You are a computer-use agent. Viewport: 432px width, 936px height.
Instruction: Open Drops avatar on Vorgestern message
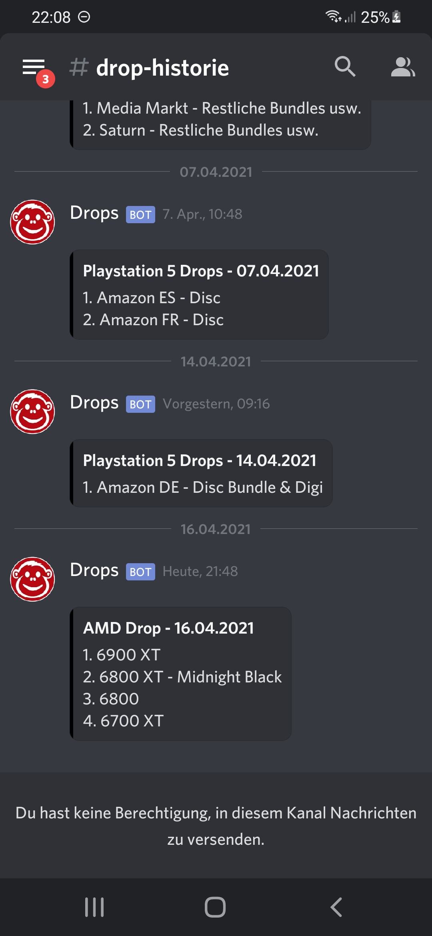(x=32, y=412)
